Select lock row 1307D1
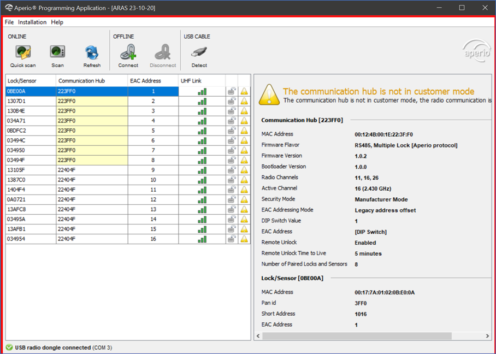The image size is (496, 354). coord(128,101)
